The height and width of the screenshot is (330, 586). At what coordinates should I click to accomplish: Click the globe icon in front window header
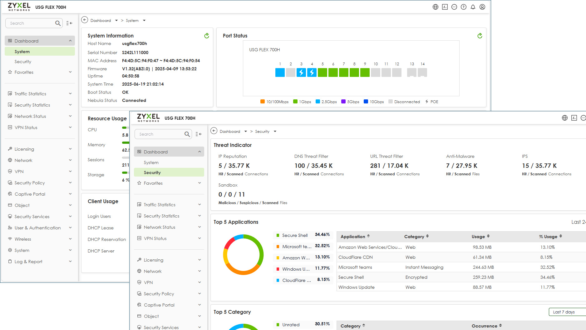coord(565,118)
